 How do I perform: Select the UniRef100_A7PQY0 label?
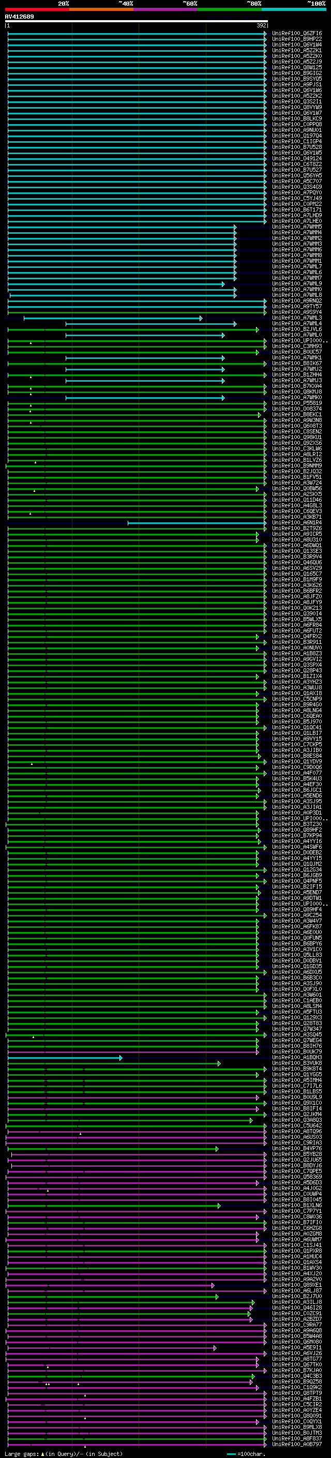coord(297,192)
